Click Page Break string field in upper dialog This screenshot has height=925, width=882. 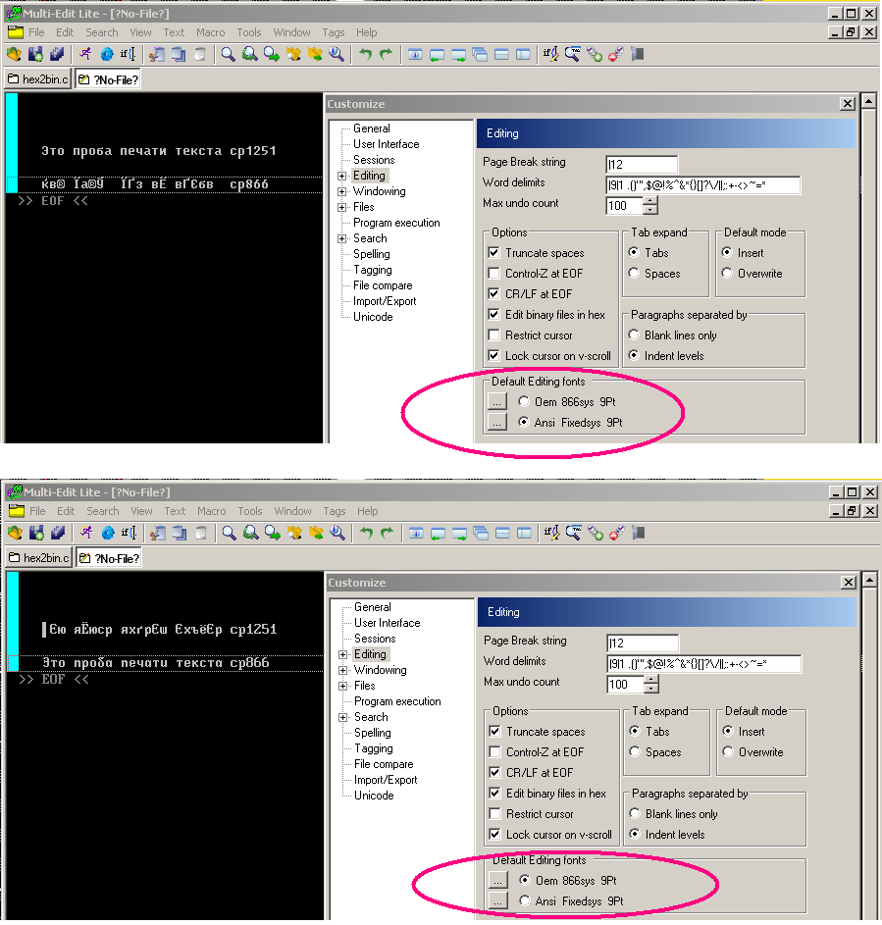(642, 164)
